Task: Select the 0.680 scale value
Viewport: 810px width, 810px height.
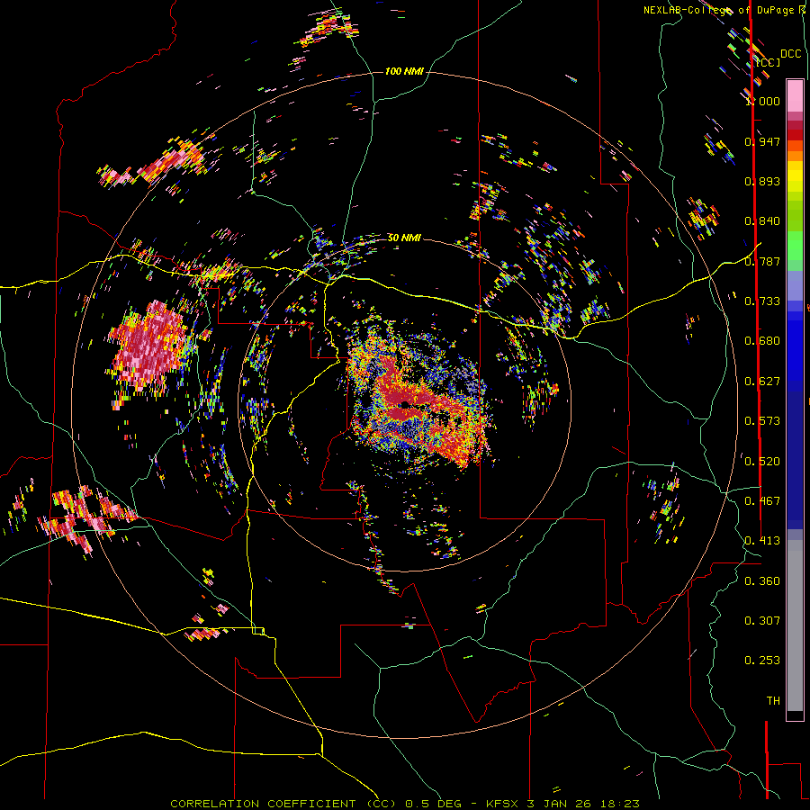Action: click(762, 341)
